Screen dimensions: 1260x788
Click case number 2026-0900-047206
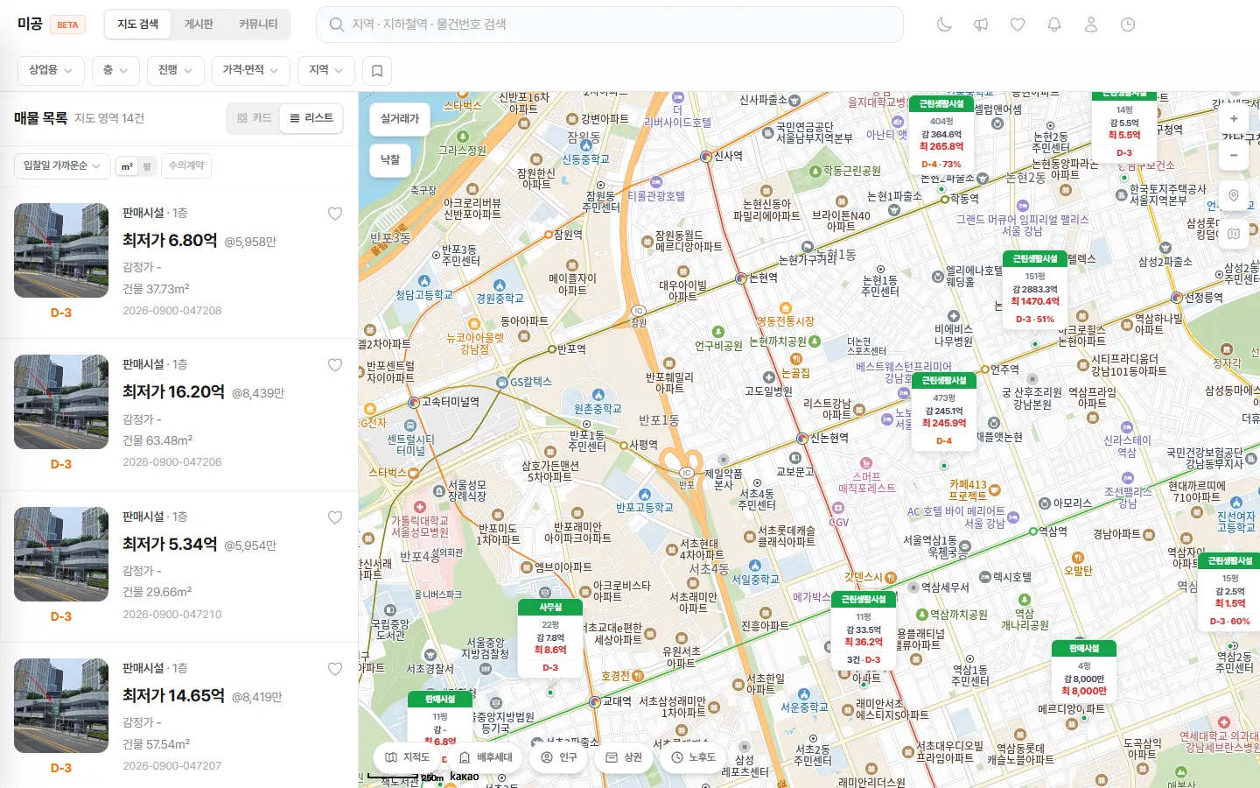point(172,462)
